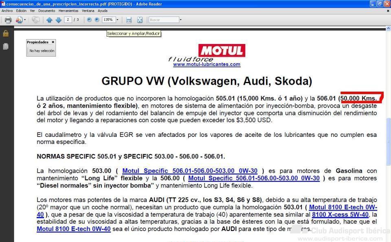Image resolution: width=391 pixels, height=242 pixels.
Task: Close the Adobe Reader window
Action: click(387, 4)
